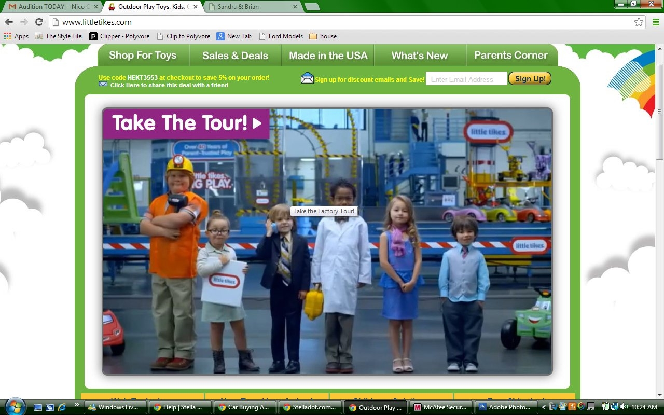Viewport: 664px width, 415px height.
Task: Click the colorful swirl tray icon
Action: point(582,406)
